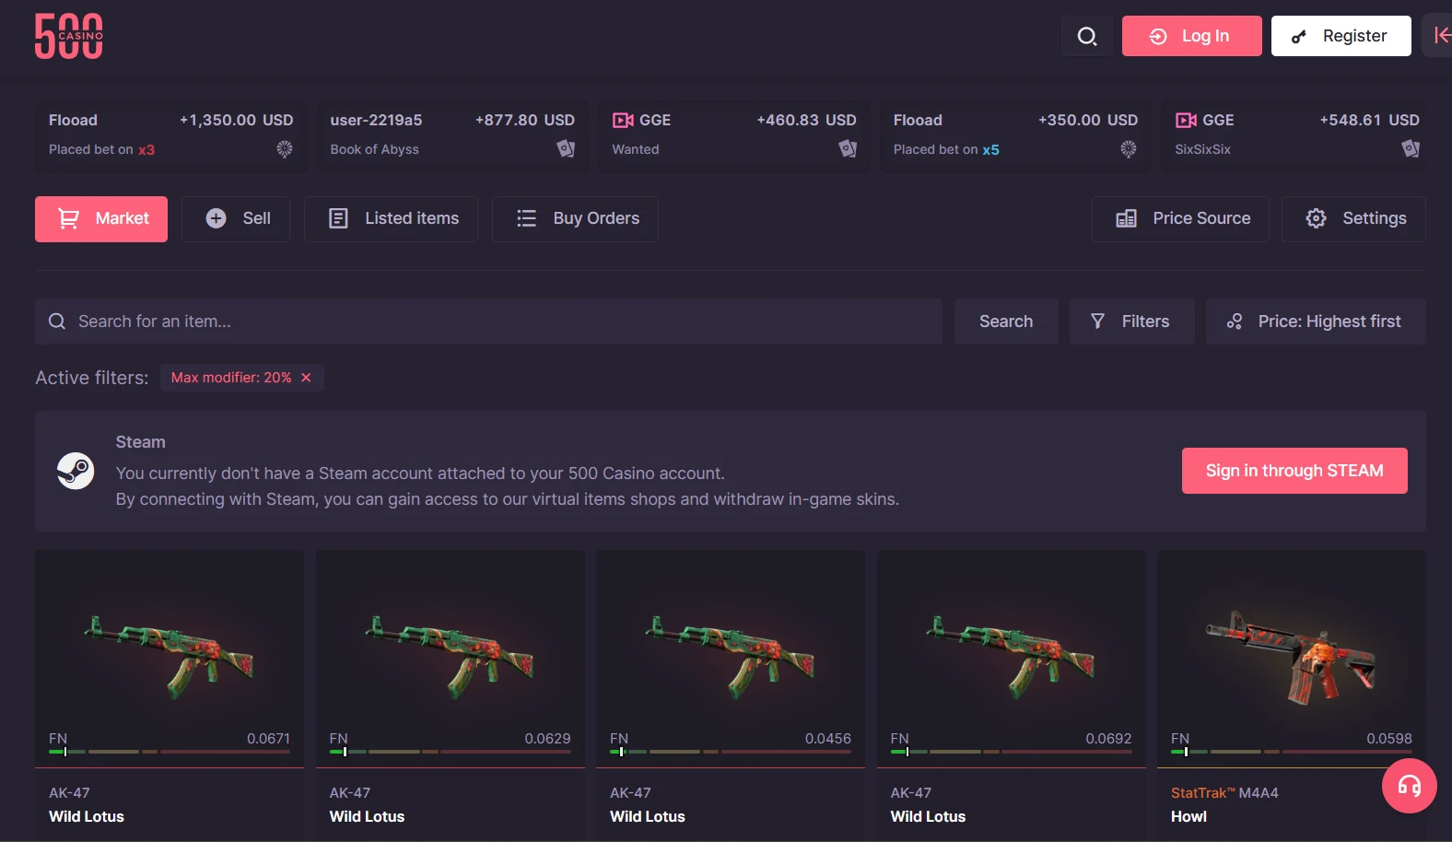Select AK-47 Wild Lotus with float 0.0456
This screenshot has width=1452, height=842.
click(x=731, y=696)
